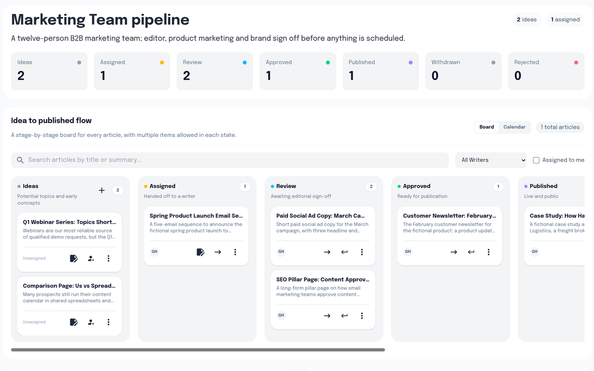Open Case Study card title

(x=557, y=216)
